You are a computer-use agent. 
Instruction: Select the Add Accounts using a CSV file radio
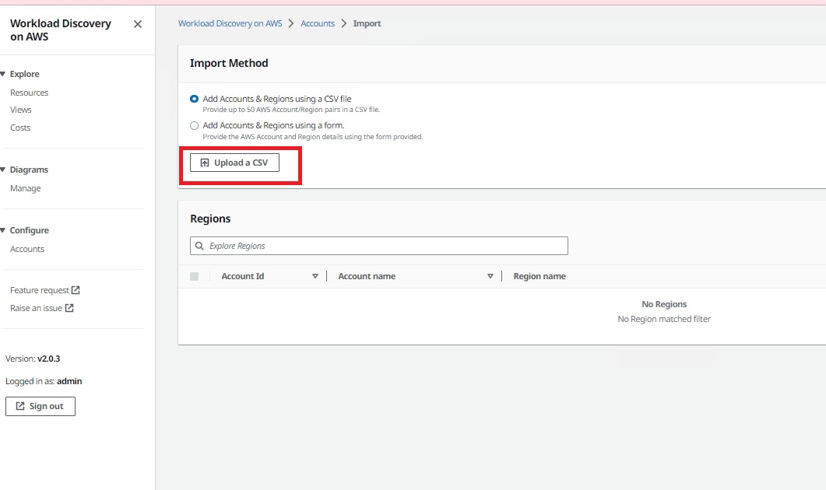(x=194, y=99)
